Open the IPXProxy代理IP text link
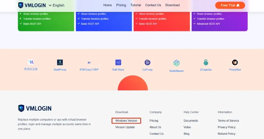Viewport: 264px width, 139px height. [89, 70]
